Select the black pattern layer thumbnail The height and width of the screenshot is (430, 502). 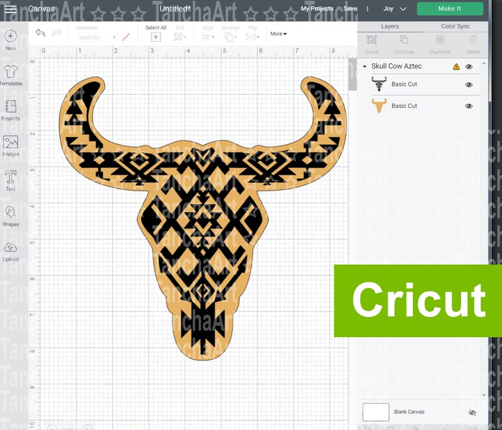(x=379, y=84)
